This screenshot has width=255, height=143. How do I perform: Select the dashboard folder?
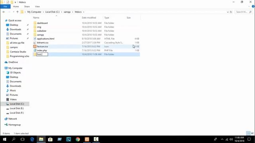(x=42, y=23)
